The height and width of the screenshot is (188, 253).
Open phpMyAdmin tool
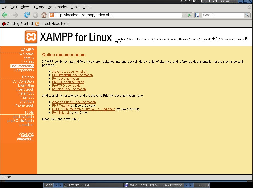[23, 117]
